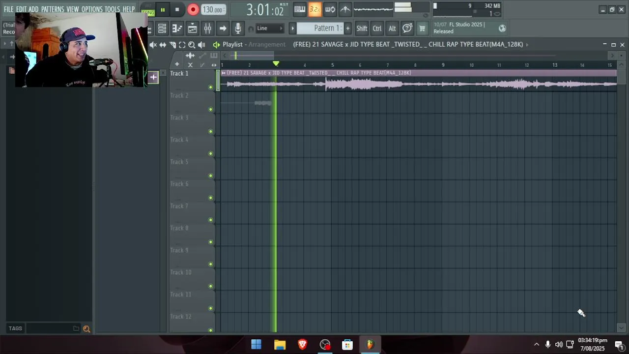Open pattern options arrow before Pattern 1

[292, 29]
